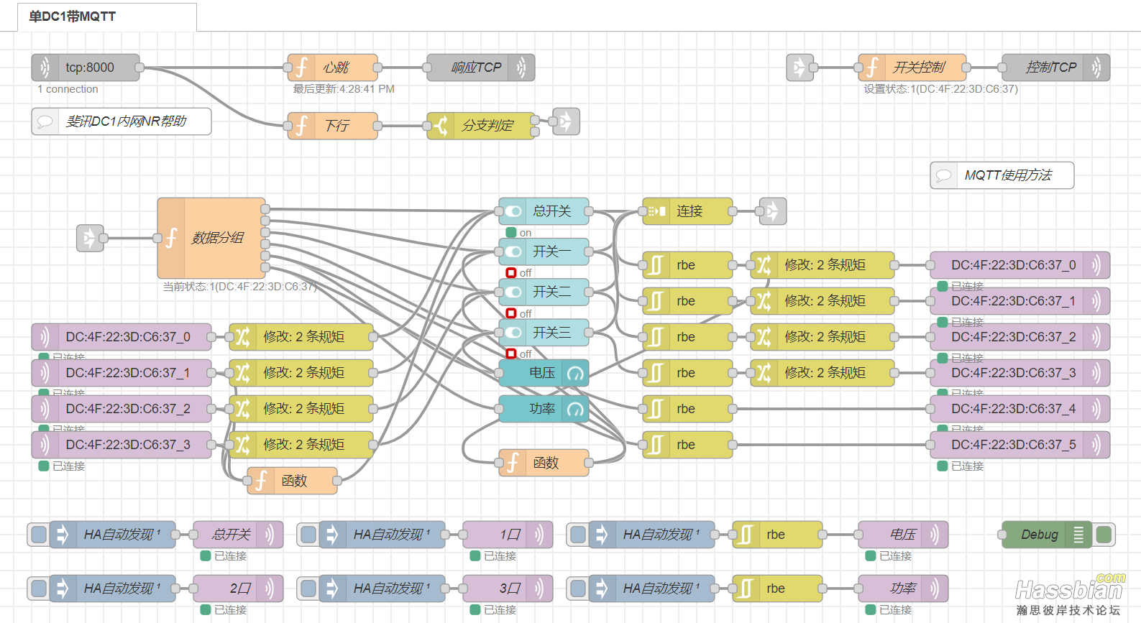Select MQTT input DC:4F:22:3D:C6:37_0 node
The height and width of the screenshot is (623, 1141).
pos(122,337)
